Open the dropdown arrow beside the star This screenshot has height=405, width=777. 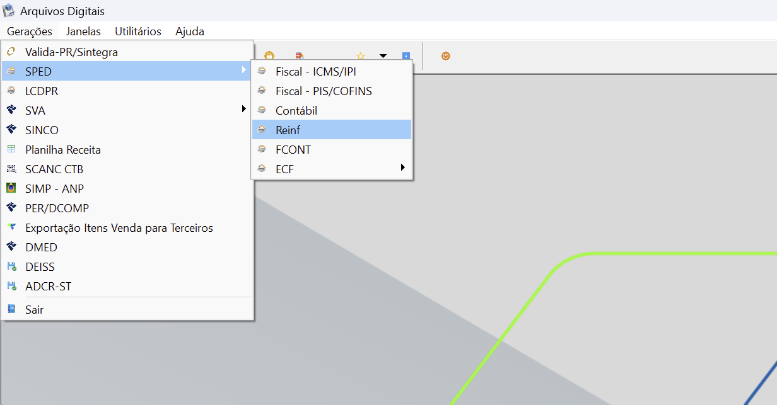(383, 56)
